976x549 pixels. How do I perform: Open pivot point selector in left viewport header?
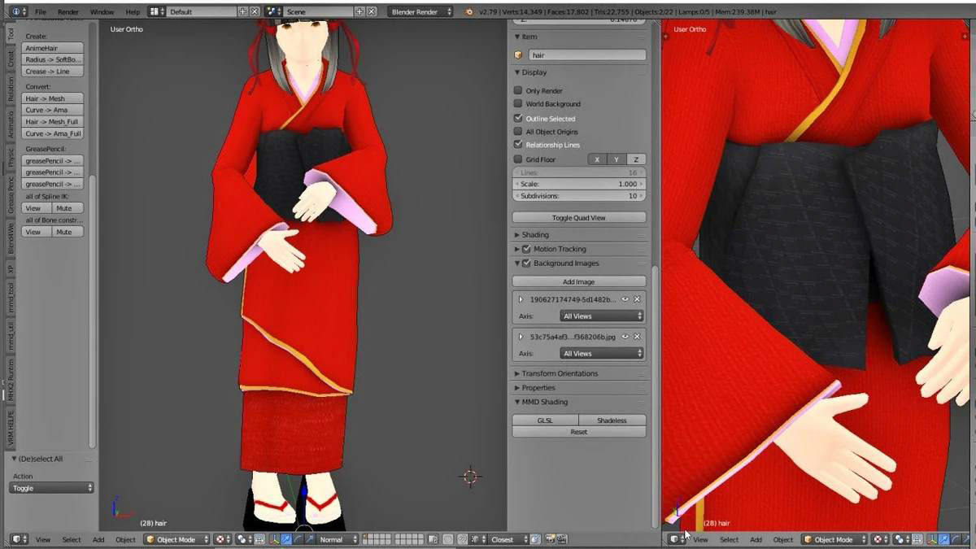[x=244, y=539]
